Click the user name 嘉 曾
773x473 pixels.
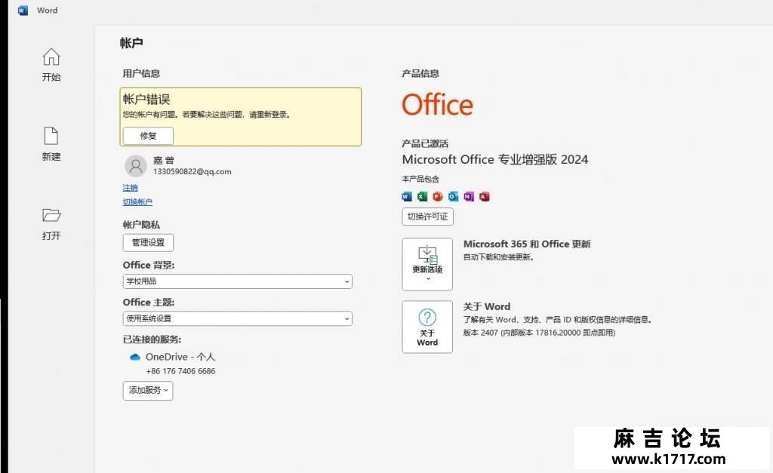coord(164,160)
